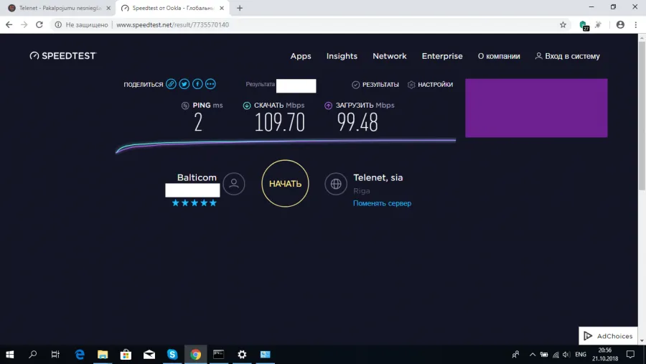
Task: Go back in browser history
Action: pyautogui.click(x=9, y=24)
